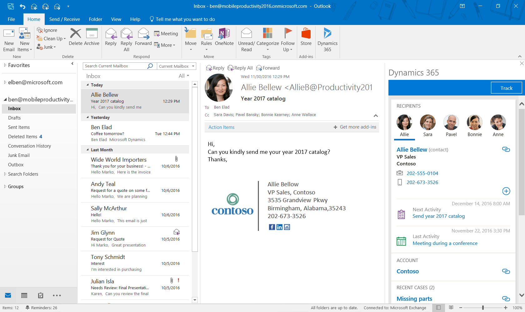Switch to Tasks view in navigation bar
This screenshot has width=525, height=312.
[x=41, y=295]
